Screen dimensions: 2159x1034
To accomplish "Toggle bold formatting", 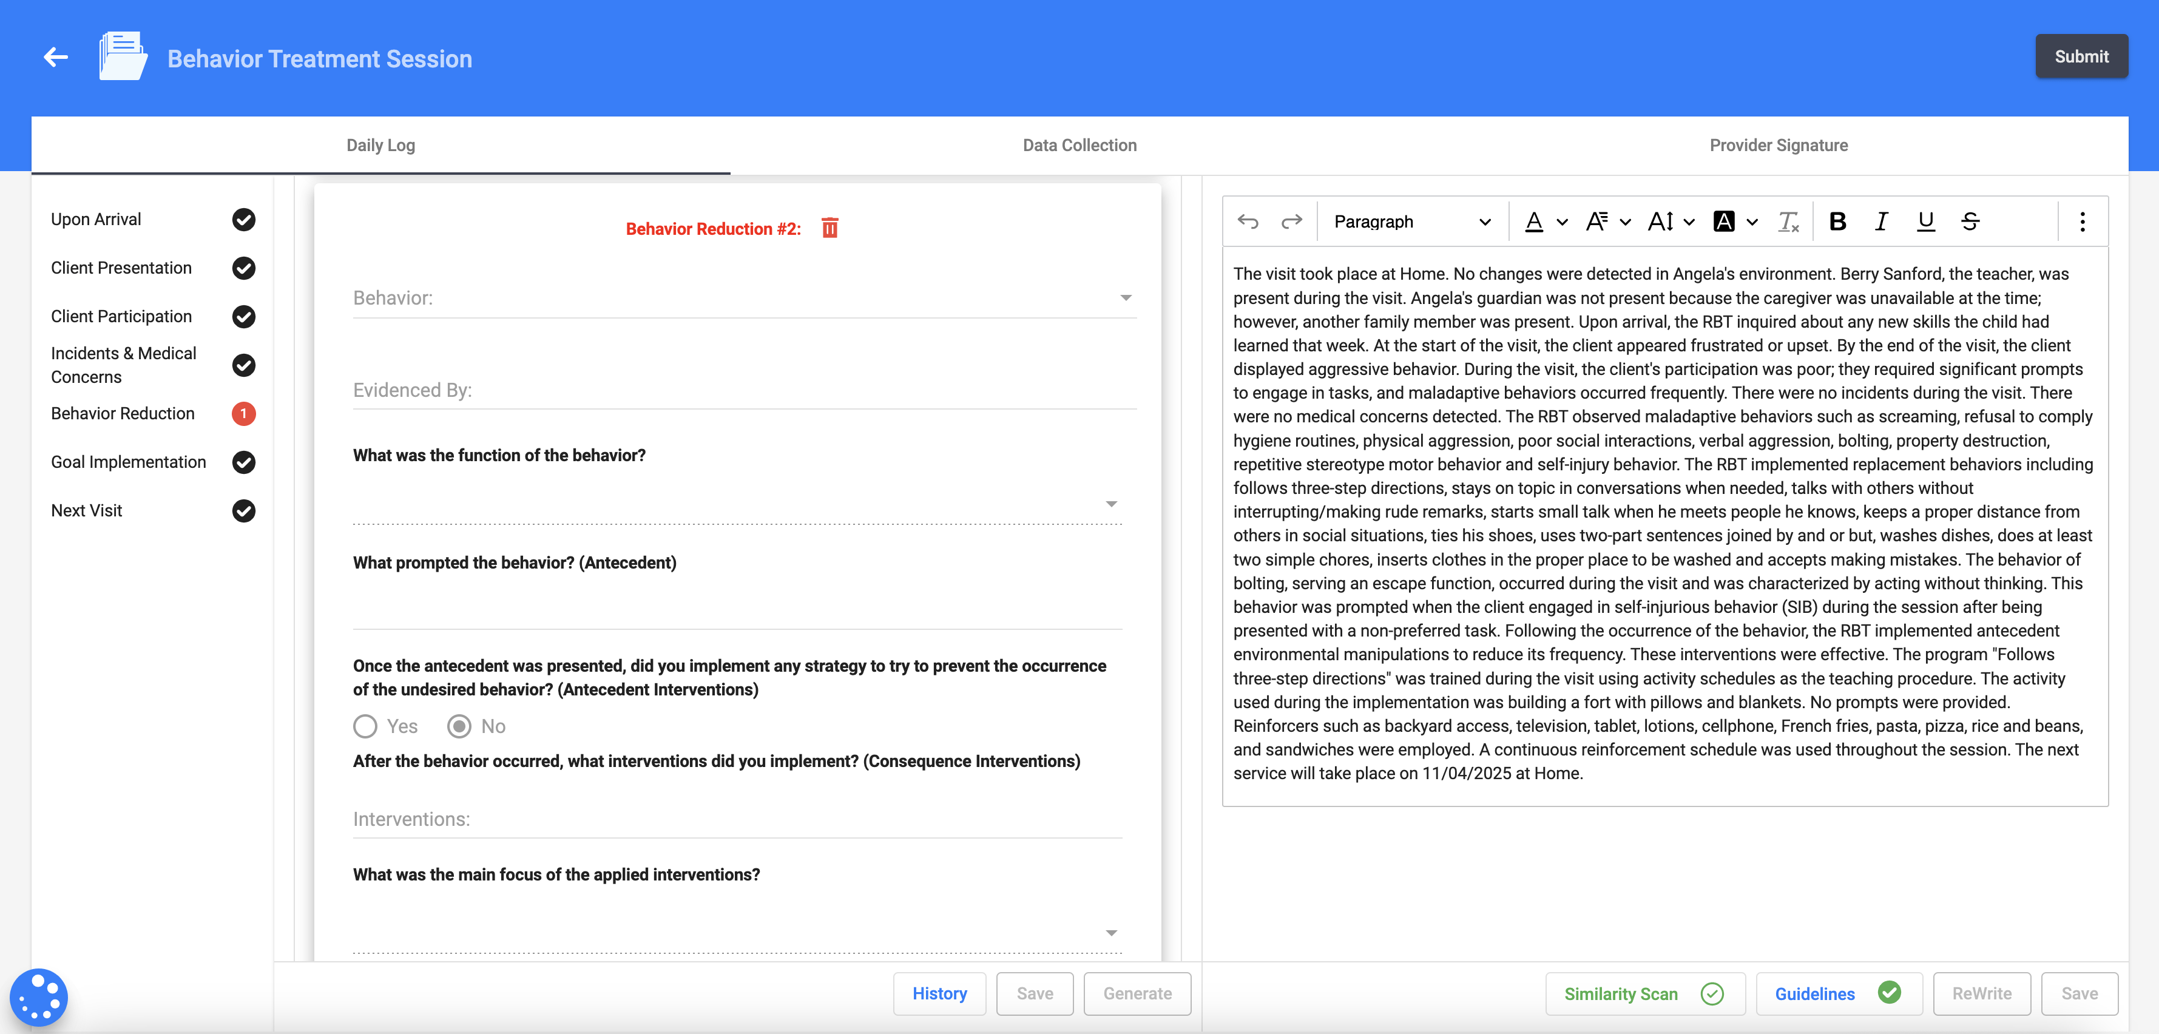I will pyautogui.click(x=1837, y=221).
